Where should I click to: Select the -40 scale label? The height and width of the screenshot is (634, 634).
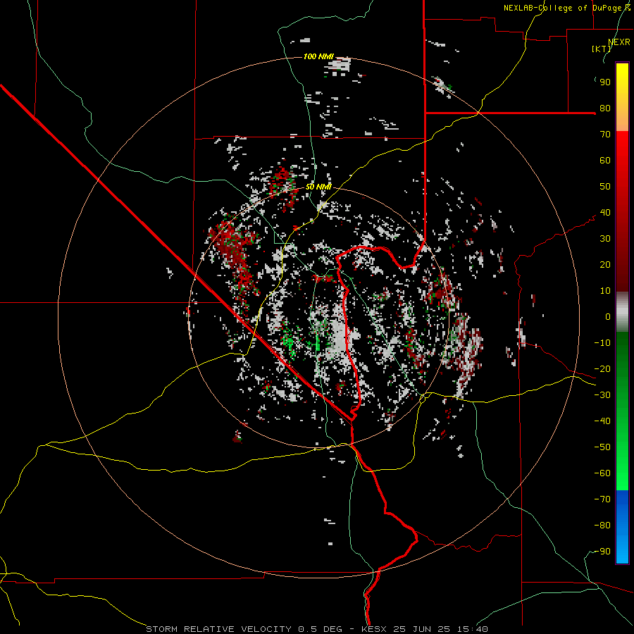pyautogui.click(x=602, y=421)
